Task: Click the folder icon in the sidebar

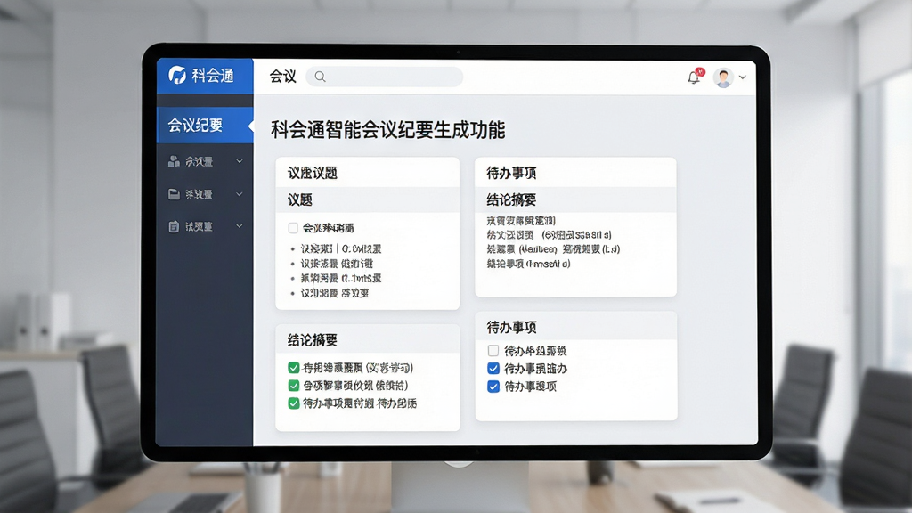Action: point(174,193)
